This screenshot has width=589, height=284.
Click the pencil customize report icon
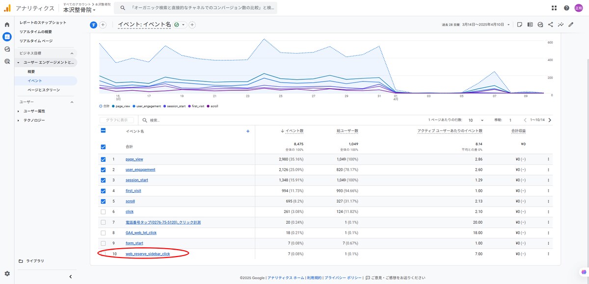coord(571,25)
